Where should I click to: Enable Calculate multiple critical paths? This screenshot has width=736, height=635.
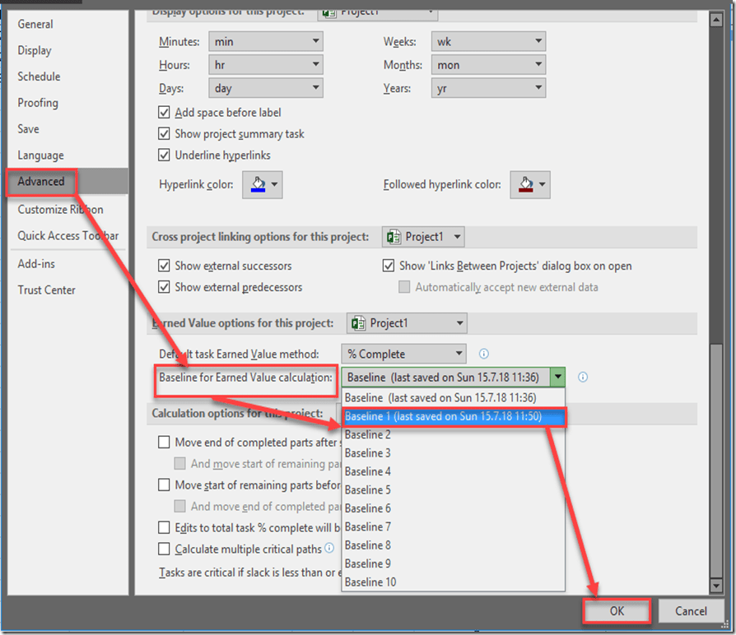[x=165, y=549]
